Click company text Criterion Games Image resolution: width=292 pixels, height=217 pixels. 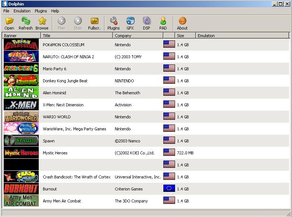[129, 189]
